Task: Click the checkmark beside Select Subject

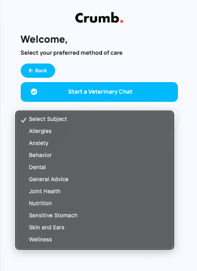Action: [x=23, y=120]
